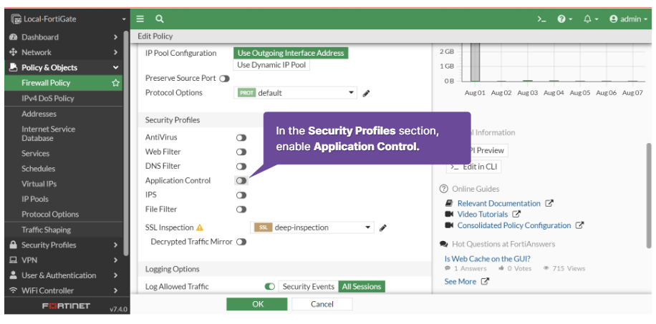Open the notifications bell icon
Image resolution: width=656 pixels, height=324 pixels.
[591, 19]
